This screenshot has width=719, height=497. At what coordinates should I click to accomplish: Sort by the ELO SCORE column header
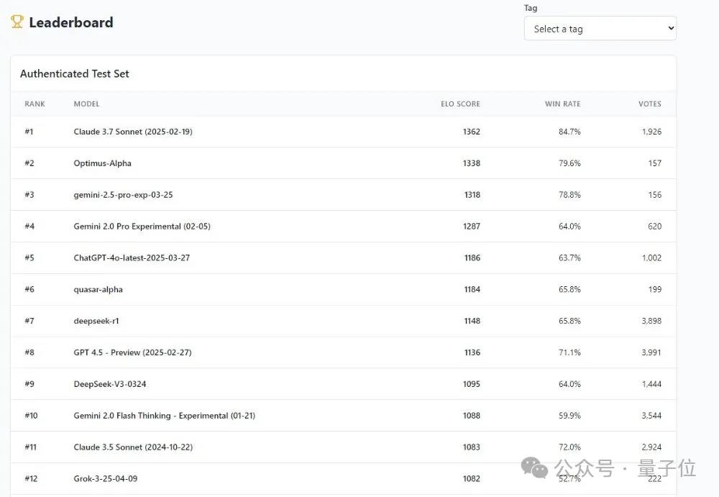[460, 104]
